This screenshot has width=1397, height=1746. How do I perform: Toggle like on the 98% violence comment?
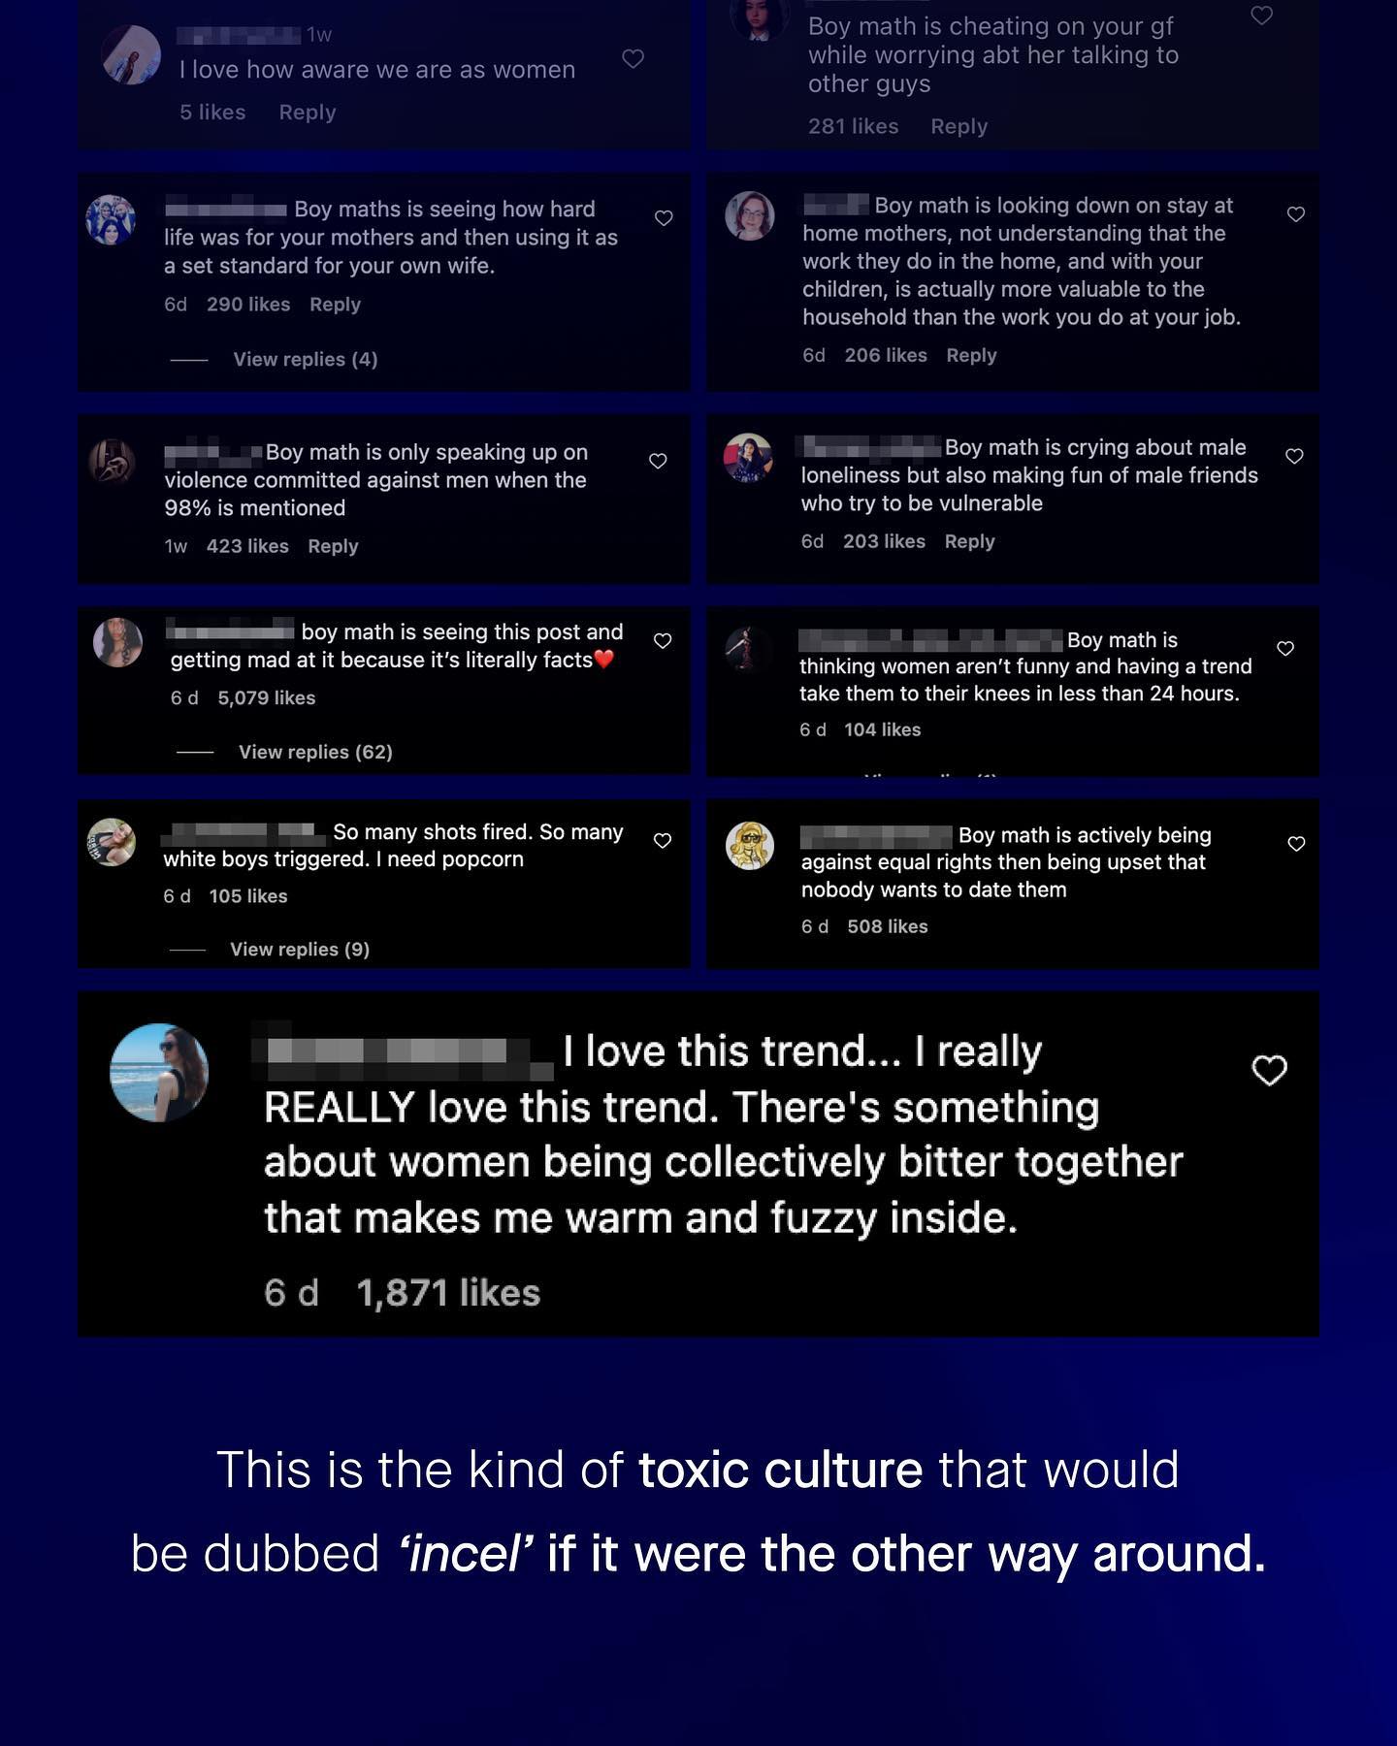click(658, 461)
